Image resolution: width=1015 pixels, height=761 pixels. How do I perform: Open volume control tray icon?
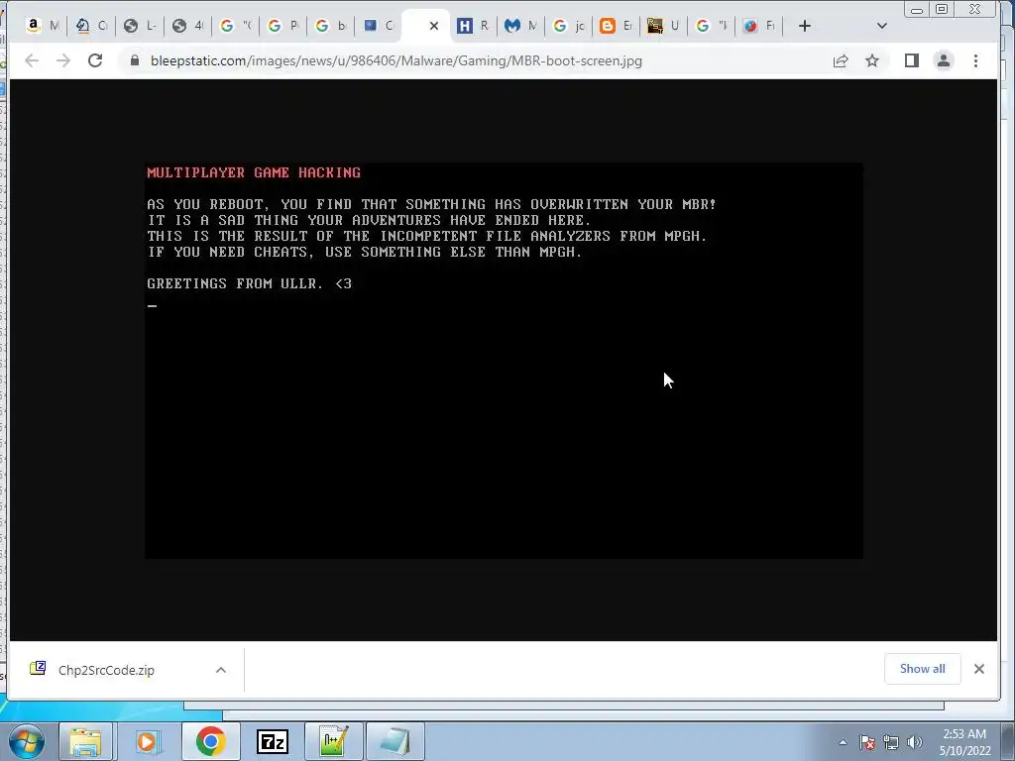click(915, 742)
